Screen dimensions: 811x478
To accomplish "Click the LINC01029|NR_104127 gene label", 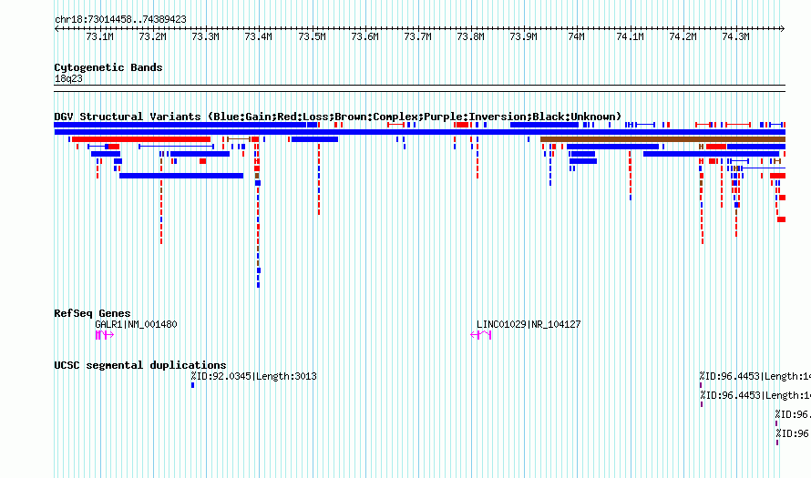I will pyautogui.click(x=529, y=324).
